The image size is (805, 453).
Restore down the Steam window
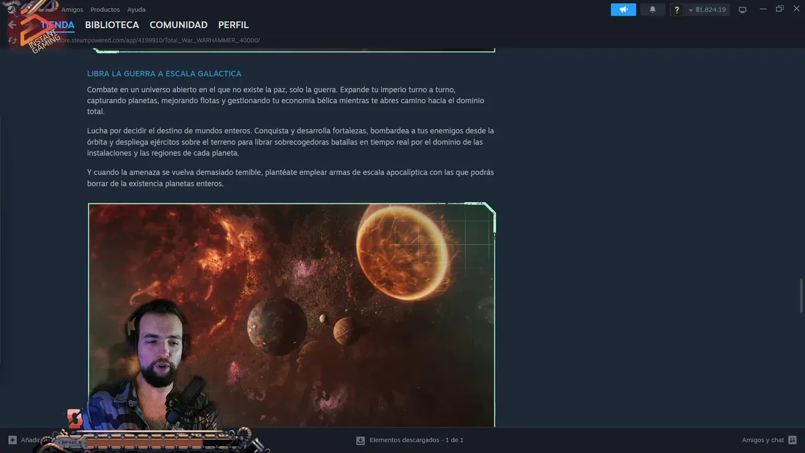[x=780, y=9]
